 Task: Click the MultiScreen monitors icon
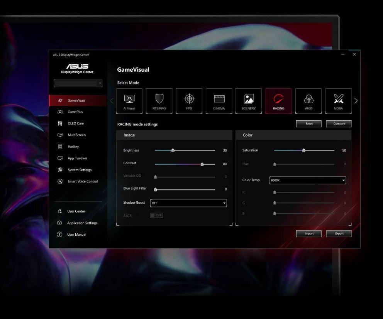click(x=60, y=135)
